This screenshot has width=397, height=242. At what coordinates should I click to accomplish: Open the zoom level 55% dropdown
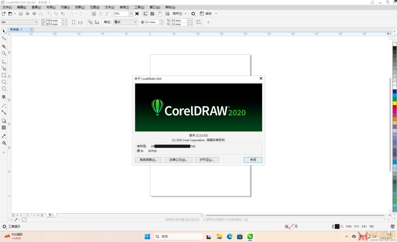tap(131, 14)
